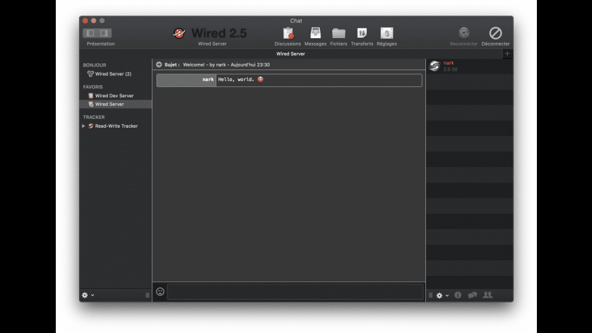Add a new tab with the plus button
The width and height of the screenshot is (592, 333).
(x=507, y=54)
